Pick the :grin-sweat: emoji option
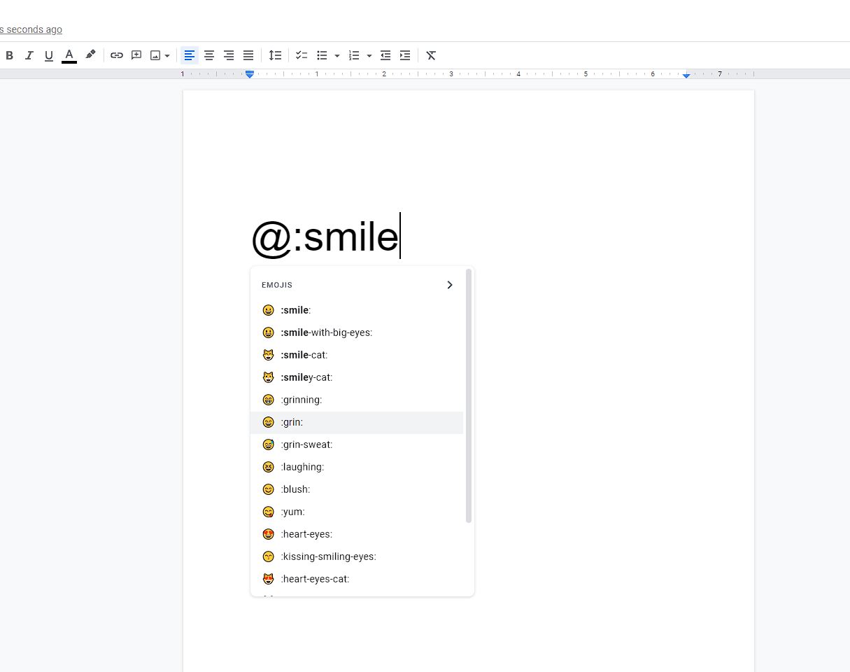Image resolution: width=850 pixels, height=672 pixels. (x=357, y=444)
